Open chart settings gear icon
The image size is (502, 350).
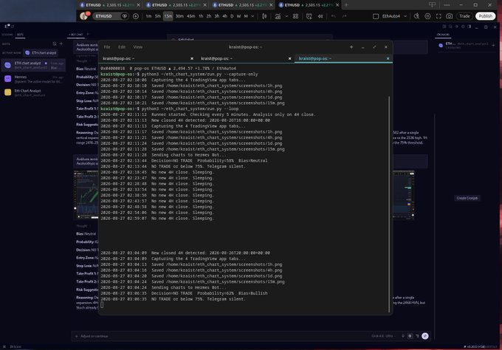(x=427, y=16)
